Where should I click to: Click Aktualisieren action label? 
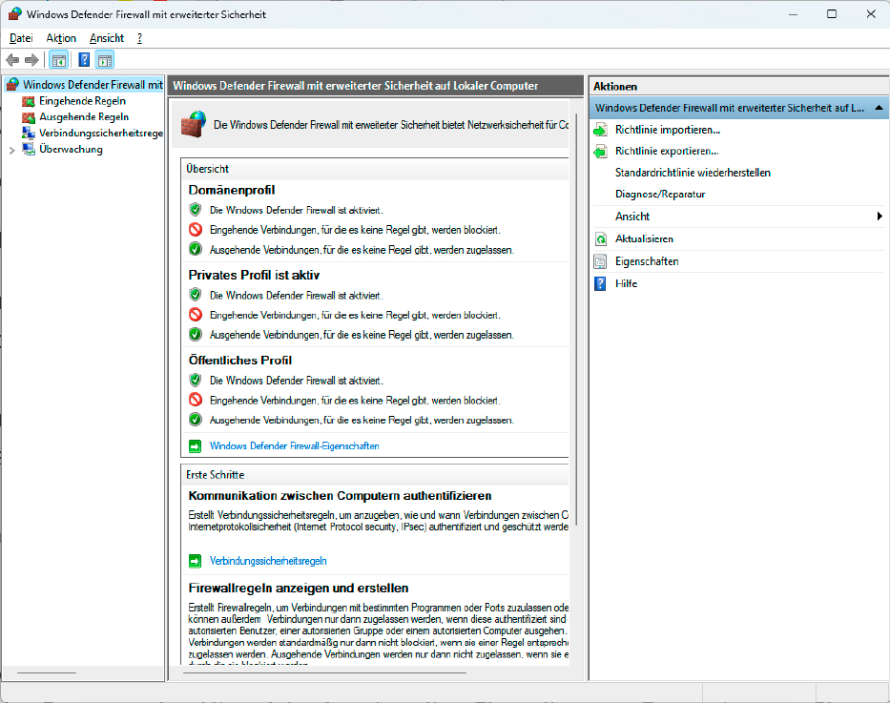[x=644, y=238]
